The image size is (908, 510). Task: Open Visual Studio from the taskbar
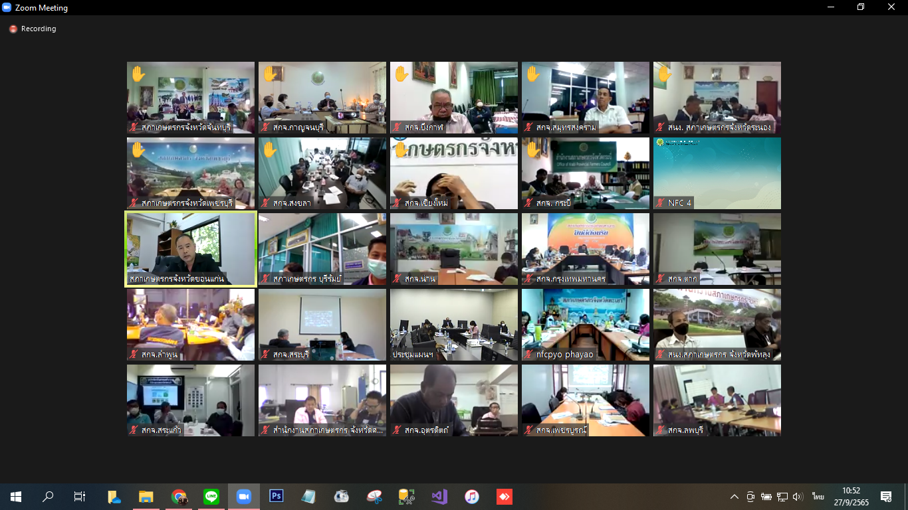click(x=439, y=496)
